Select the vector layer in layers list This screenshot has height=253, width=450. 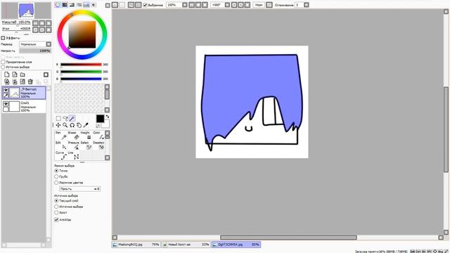click(24, 93)
